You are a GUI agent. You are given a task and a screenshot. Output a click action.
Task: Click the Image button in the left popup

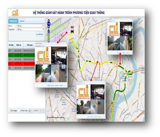(49, 85)
